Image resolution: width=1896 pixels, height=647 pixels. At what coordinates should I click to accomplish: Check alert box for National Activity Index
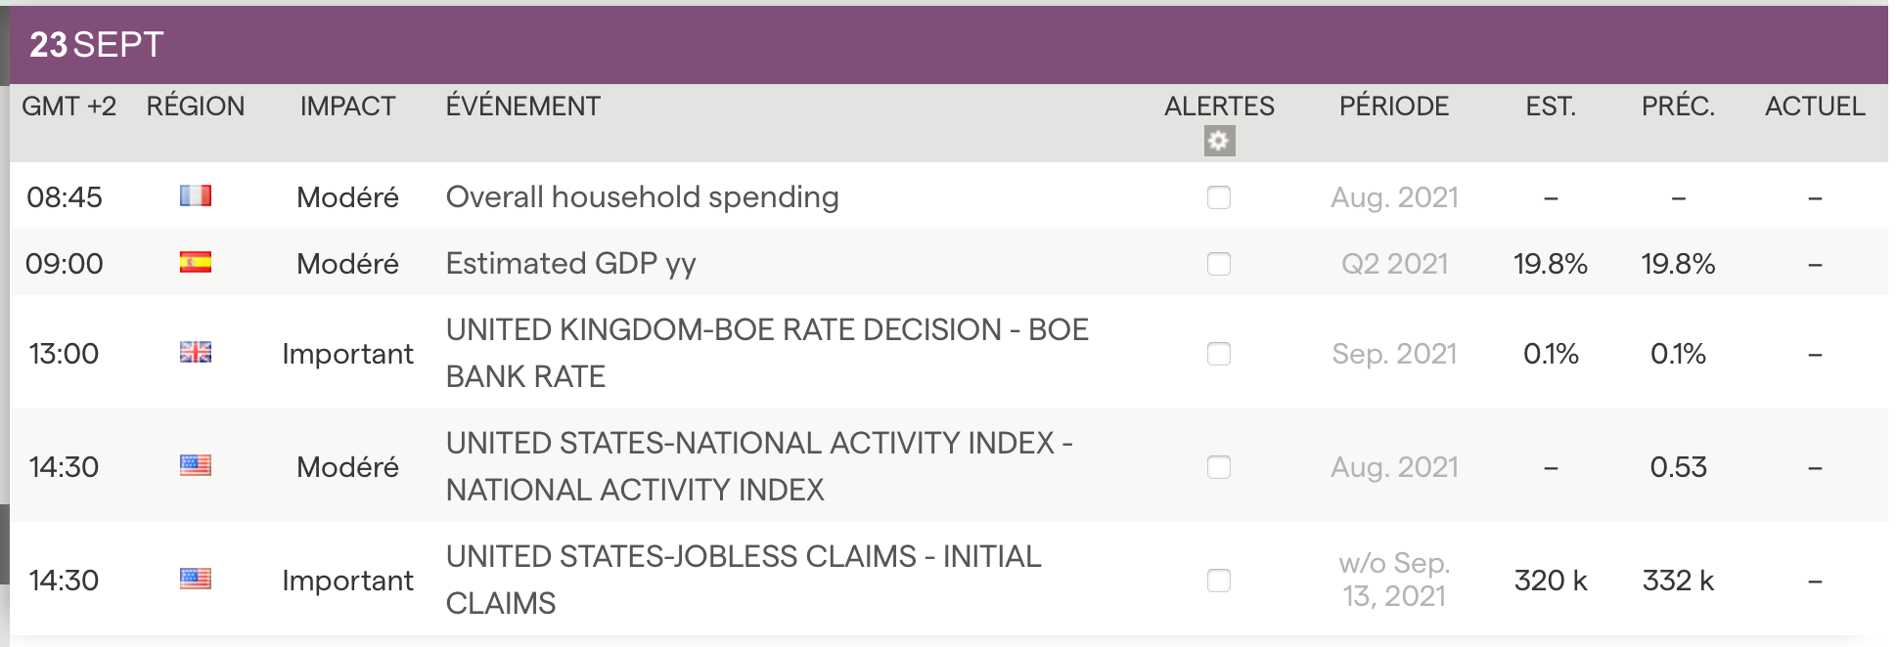1219,467
